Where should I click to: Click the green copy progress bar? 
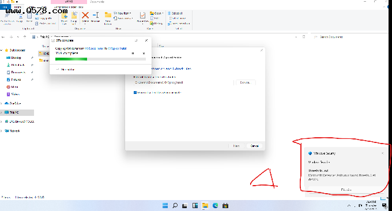(100, 59)
